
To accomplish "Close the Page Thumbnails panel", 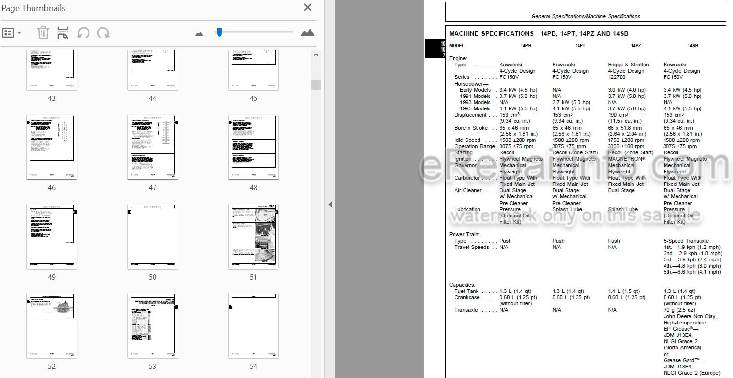I will tap(308, 7).
